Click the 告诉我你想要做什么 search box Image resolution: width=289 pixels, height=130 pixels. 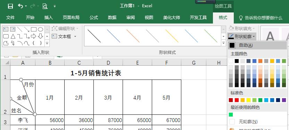pyautogui.click(x=261, y=18)
